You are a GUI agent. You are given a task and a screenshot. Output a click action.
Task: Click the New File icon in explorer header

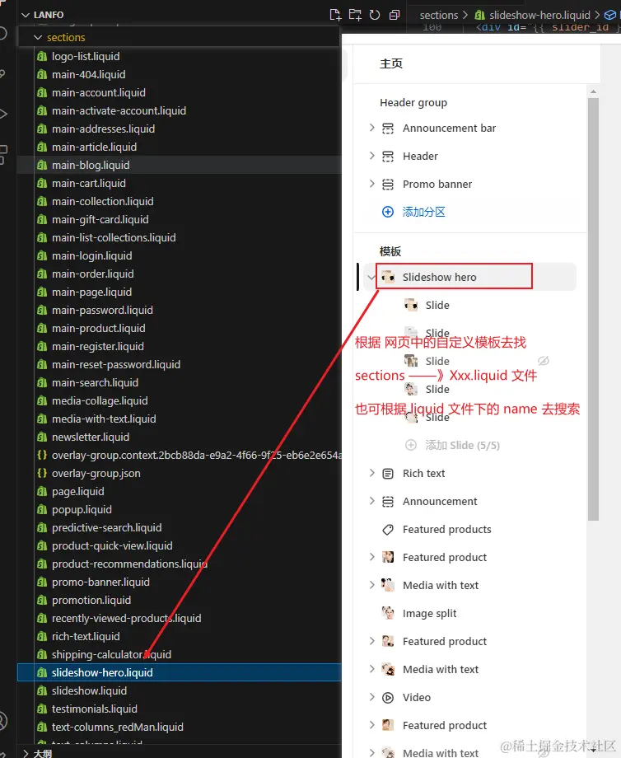pos(335,15)
